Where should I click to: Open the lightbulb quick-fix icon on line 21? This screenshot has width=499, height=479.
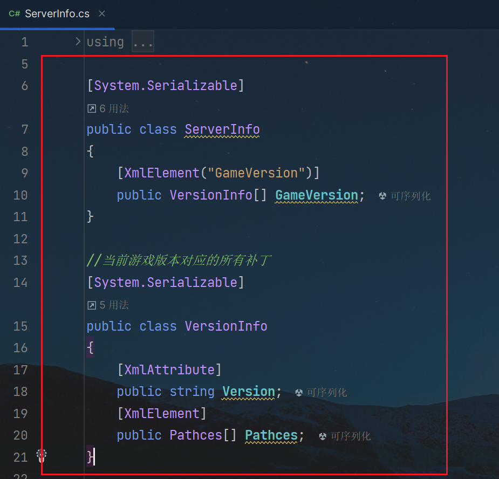click(x=42, y=456)
